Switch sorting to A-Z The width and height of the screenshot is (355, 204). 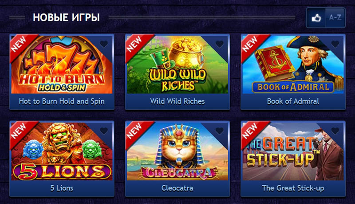click(335, 18)
